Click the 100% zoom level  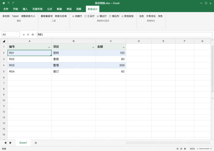pos(192,149)
